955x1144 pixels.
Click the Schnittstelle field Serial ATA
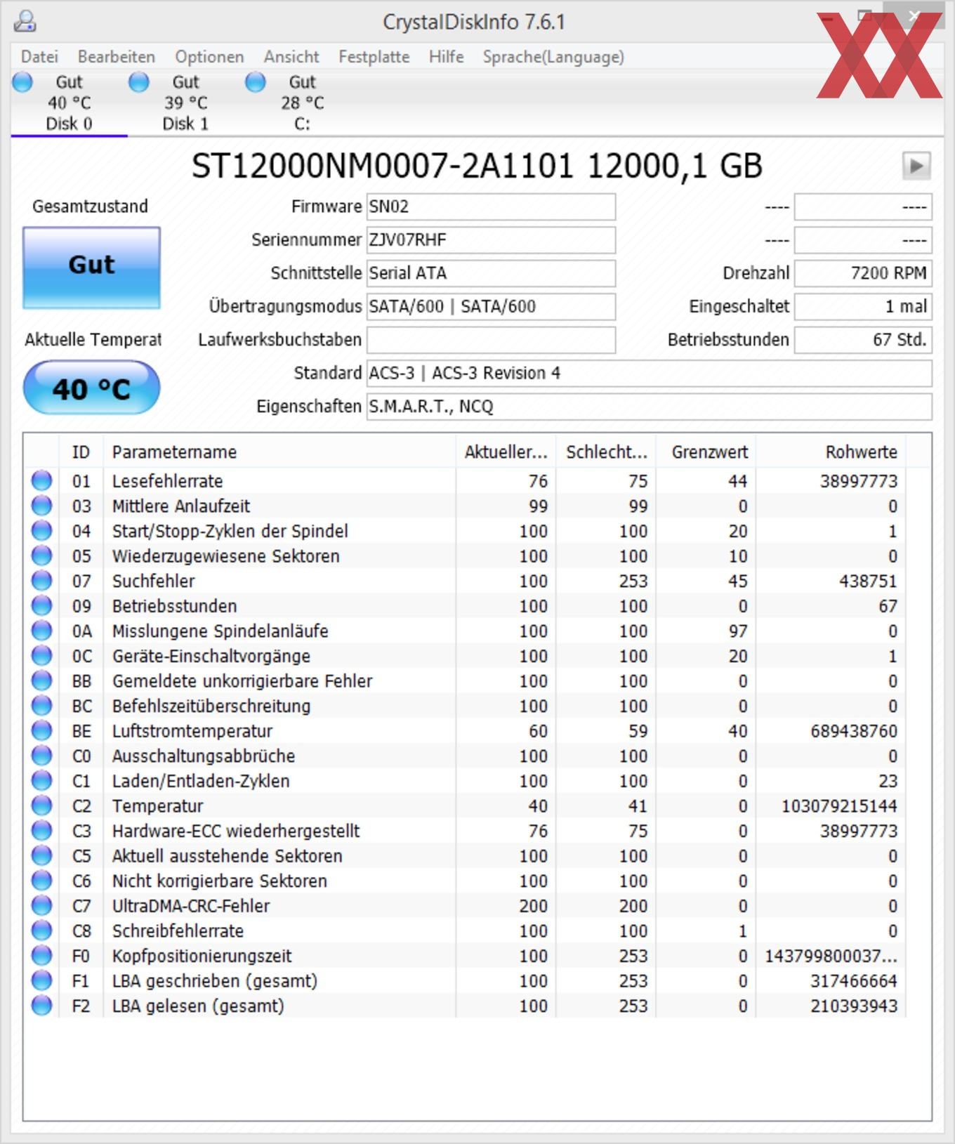pyautogui.click(x=491, y=273)
